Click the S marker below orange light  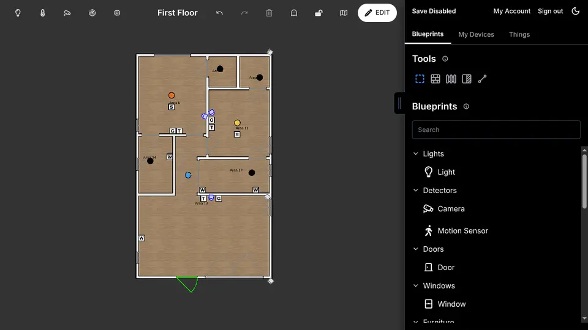pyautogui.click(x=171, y=107)
